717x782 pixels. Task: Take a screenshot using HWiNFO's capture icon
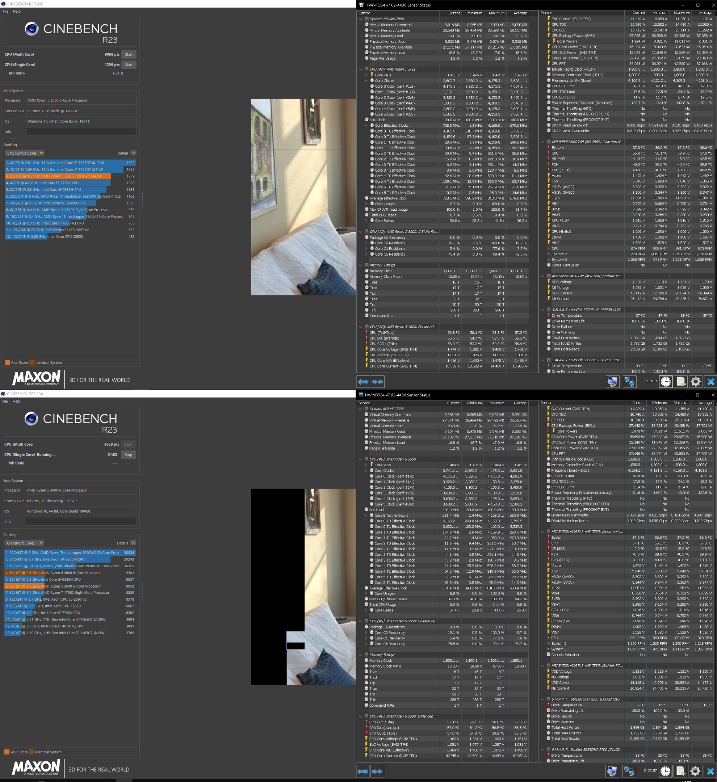tap(613, 382)
